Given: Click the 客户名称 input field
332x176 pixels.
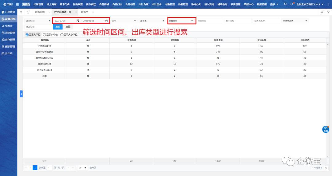Looking at the screenshot, I should point(238,21).
